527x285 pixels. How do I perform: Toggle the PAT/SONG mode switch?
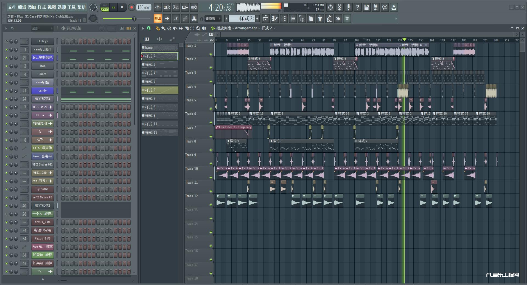105,7
